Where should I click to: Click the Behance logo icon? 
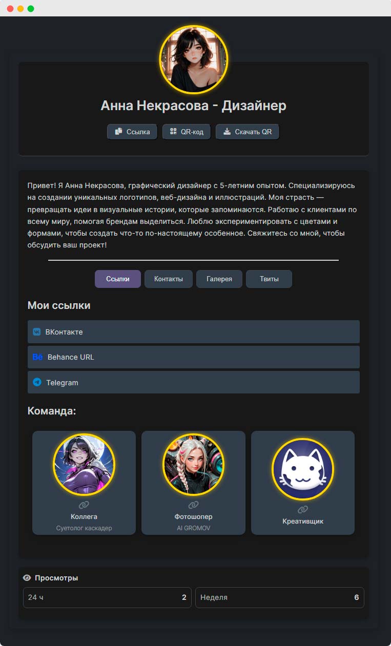(38, 357)
